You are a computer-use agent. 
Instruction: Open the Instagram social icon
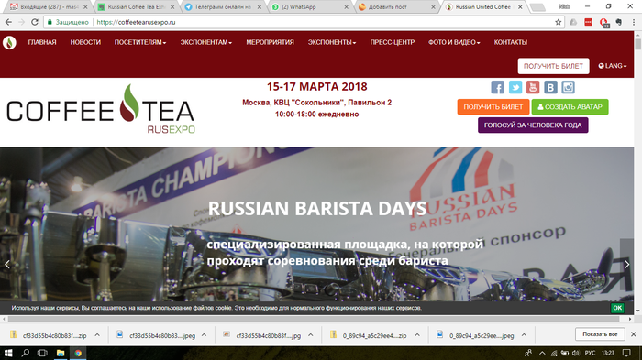pos(568,87)
